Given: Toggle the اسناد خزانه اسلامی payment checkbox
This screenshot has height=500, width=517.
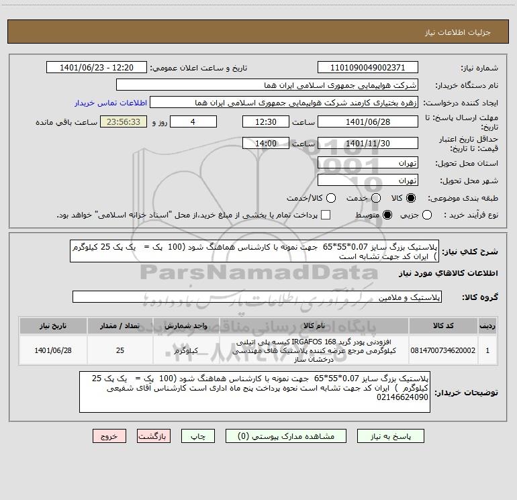Looking at the screenshot, I should point(326,215).
